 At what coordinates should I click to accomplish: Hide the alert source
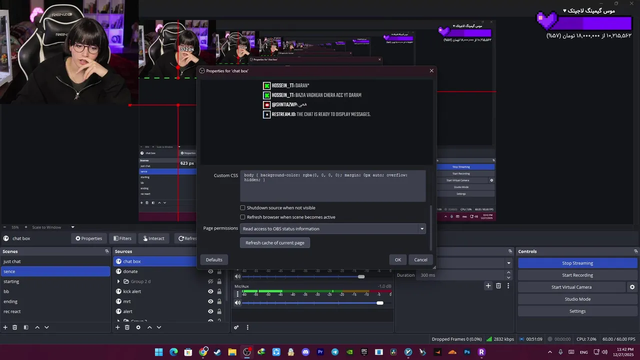pos(210,311)
